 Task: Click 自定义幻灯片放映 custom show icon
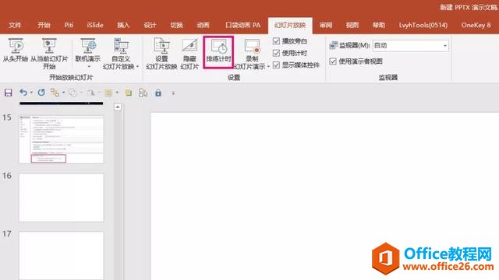click(121, 46)
